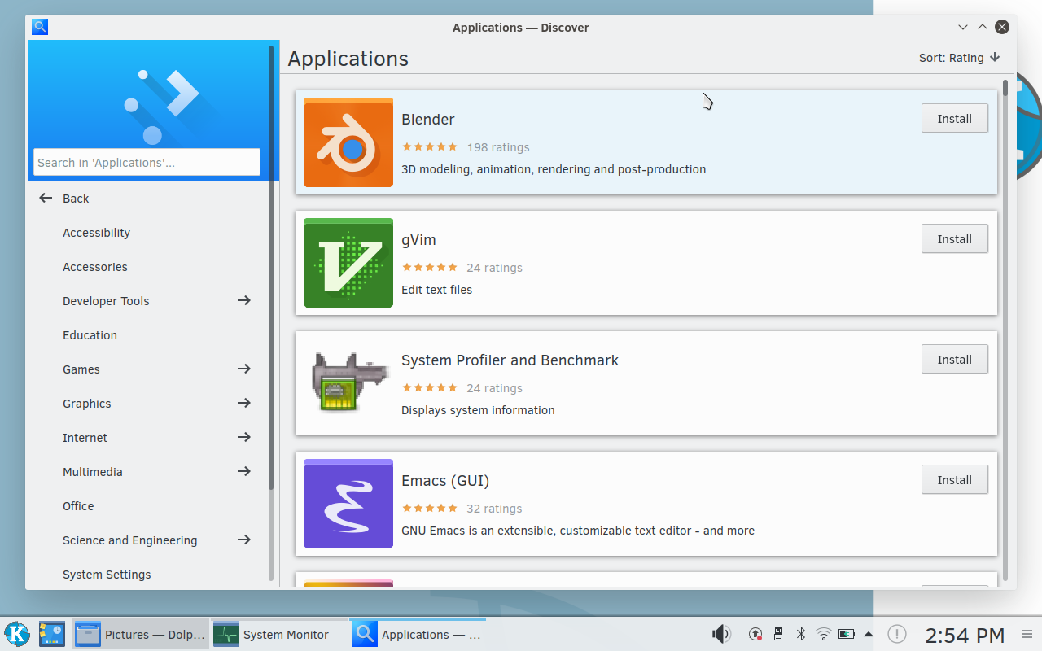This screenshot has height=651, width=1042.
Task: Open the KDE application launcher
Action: click(x=17, y=634)
